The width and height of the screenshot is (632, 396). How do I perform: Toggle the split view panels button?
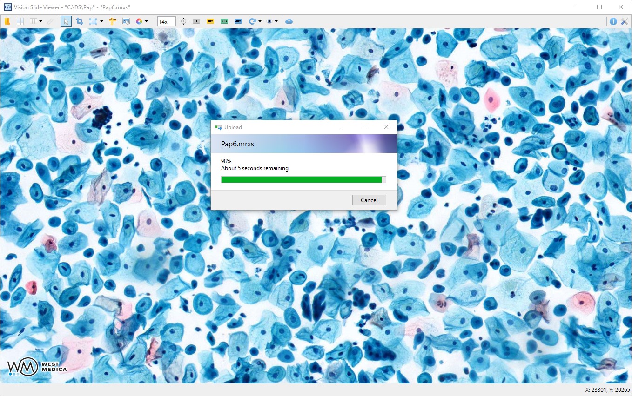point(20,21)
